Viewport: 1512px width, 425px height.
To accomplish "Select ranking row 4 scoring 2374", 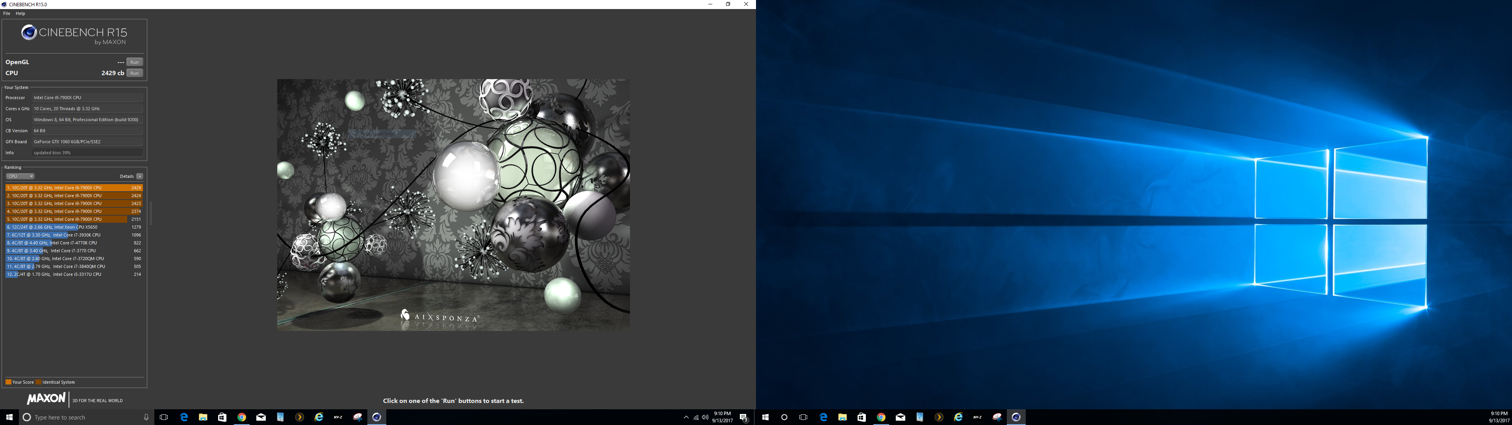I will click(x=74, y=211).
